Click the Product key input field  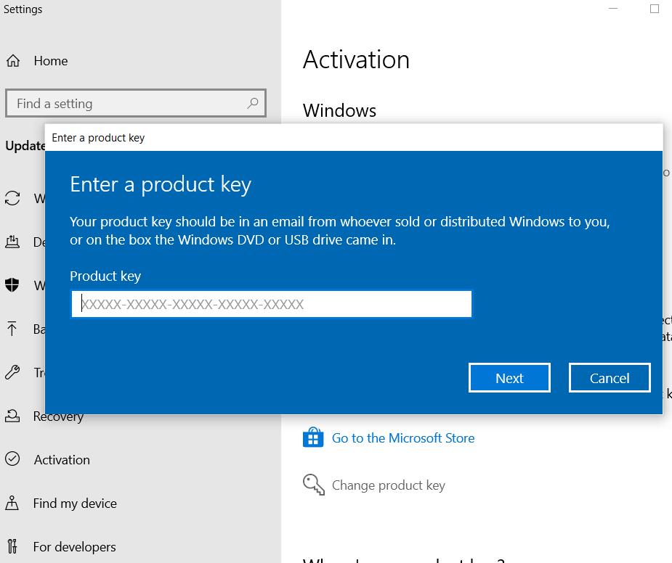click(271, 304)
